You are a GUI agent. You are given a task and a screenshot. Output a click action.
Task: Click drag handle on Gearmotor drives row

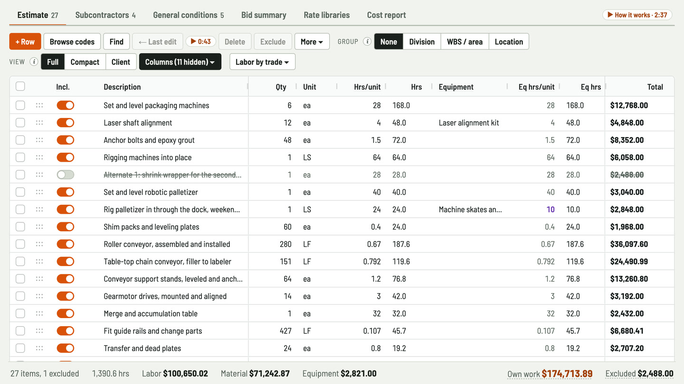click(x=39, y=296)
